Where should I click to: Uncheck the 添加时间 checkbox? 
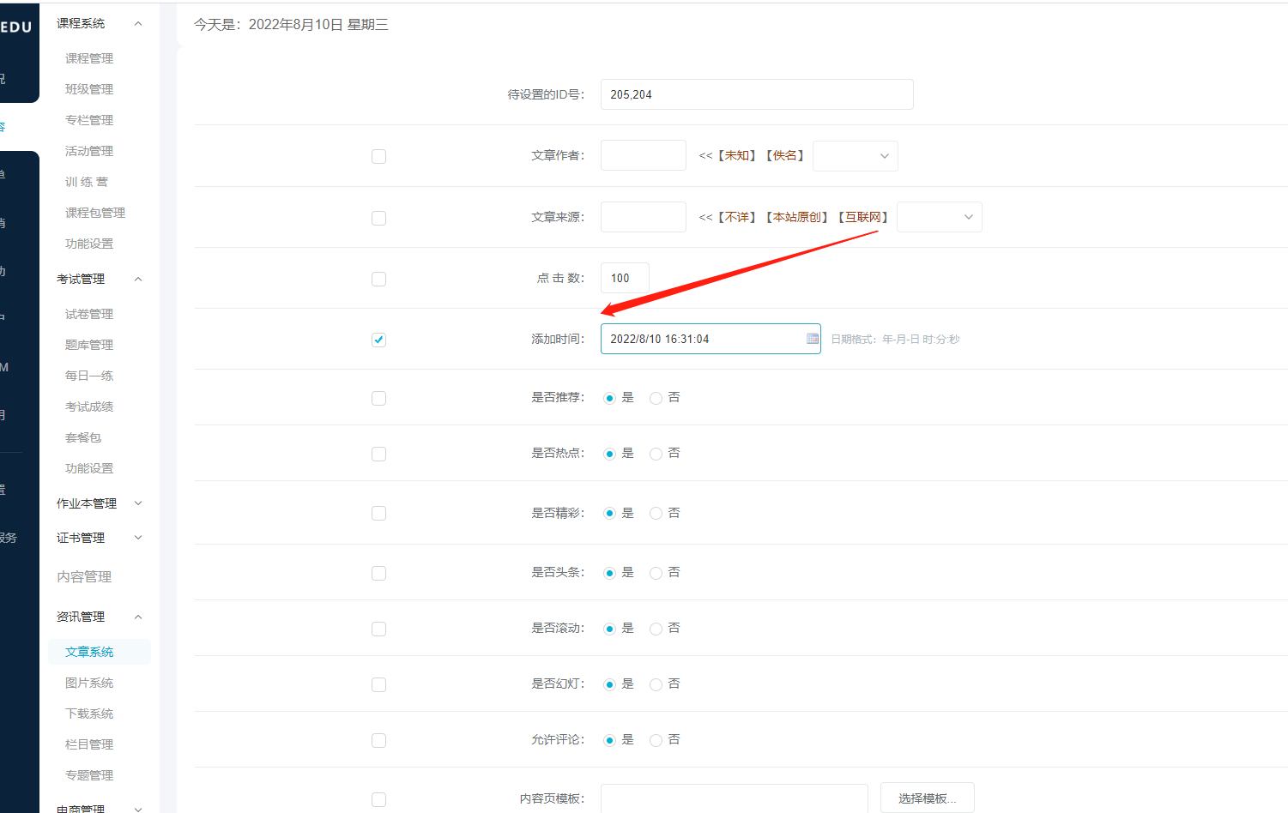pos(378,340)
